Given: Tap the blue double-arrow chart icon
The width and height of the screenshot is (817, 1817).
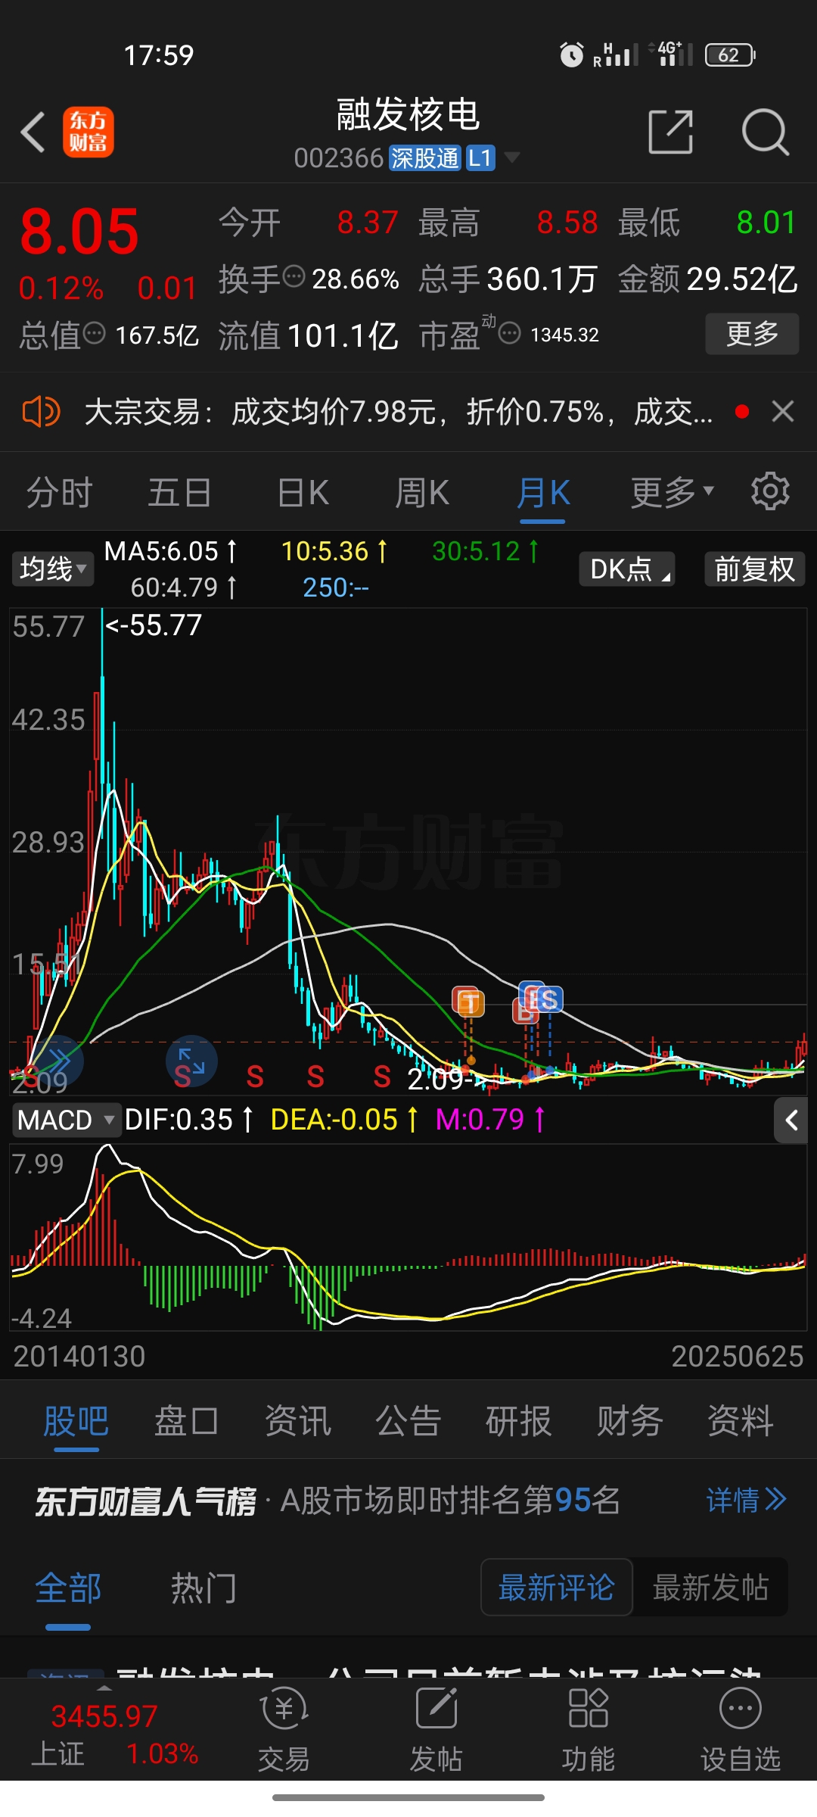Looking at the screenshot, I should [57, 1059].
